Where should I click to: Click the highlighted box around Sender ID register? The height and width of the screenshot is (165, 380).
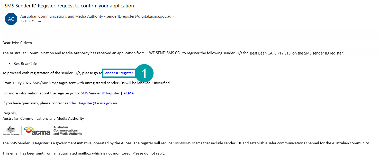coord(119,73)
